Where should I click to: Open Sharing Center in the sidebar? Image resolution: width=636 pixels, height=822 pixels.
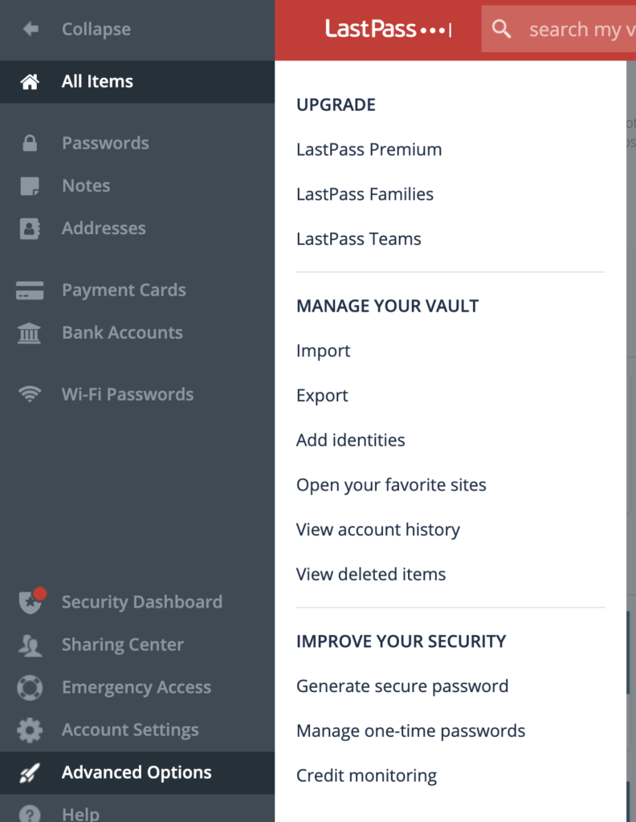122,645
